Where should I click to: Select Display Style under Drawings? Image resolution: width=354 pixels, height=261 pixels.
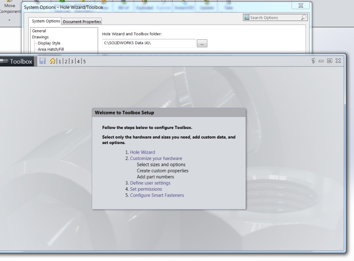pos(49,43)
